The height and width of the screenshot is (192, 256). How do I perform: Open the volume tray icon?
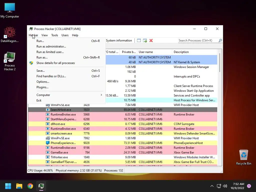point(225,186)
